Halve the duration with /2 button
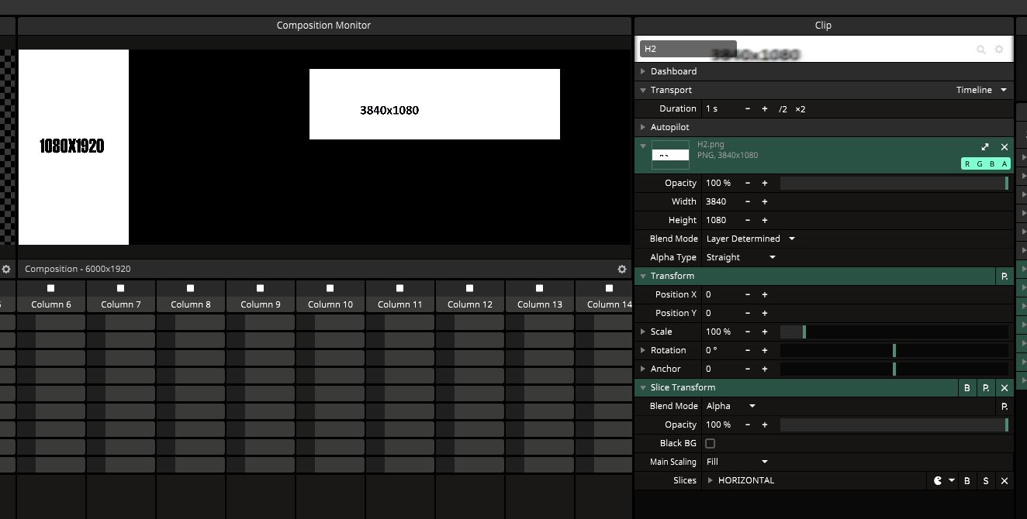 [783, 108]
